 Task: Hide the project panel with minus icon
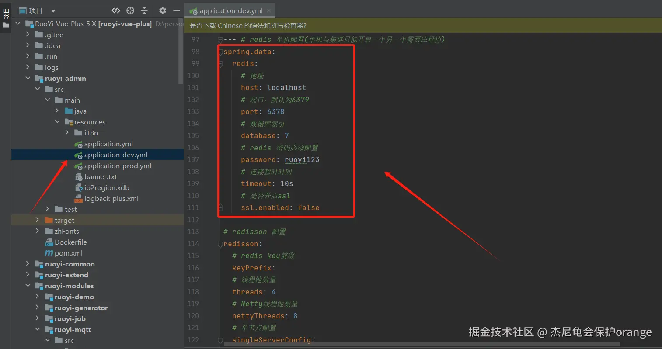[x=177, y=10]
